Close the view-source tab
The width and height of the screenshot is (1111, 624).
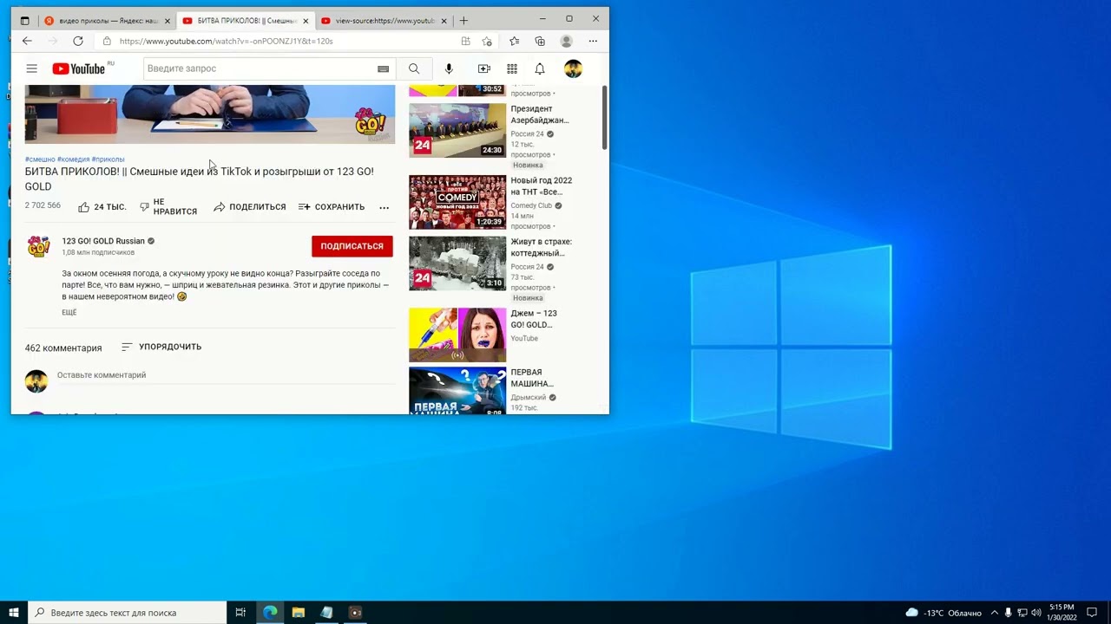[444, 20]
